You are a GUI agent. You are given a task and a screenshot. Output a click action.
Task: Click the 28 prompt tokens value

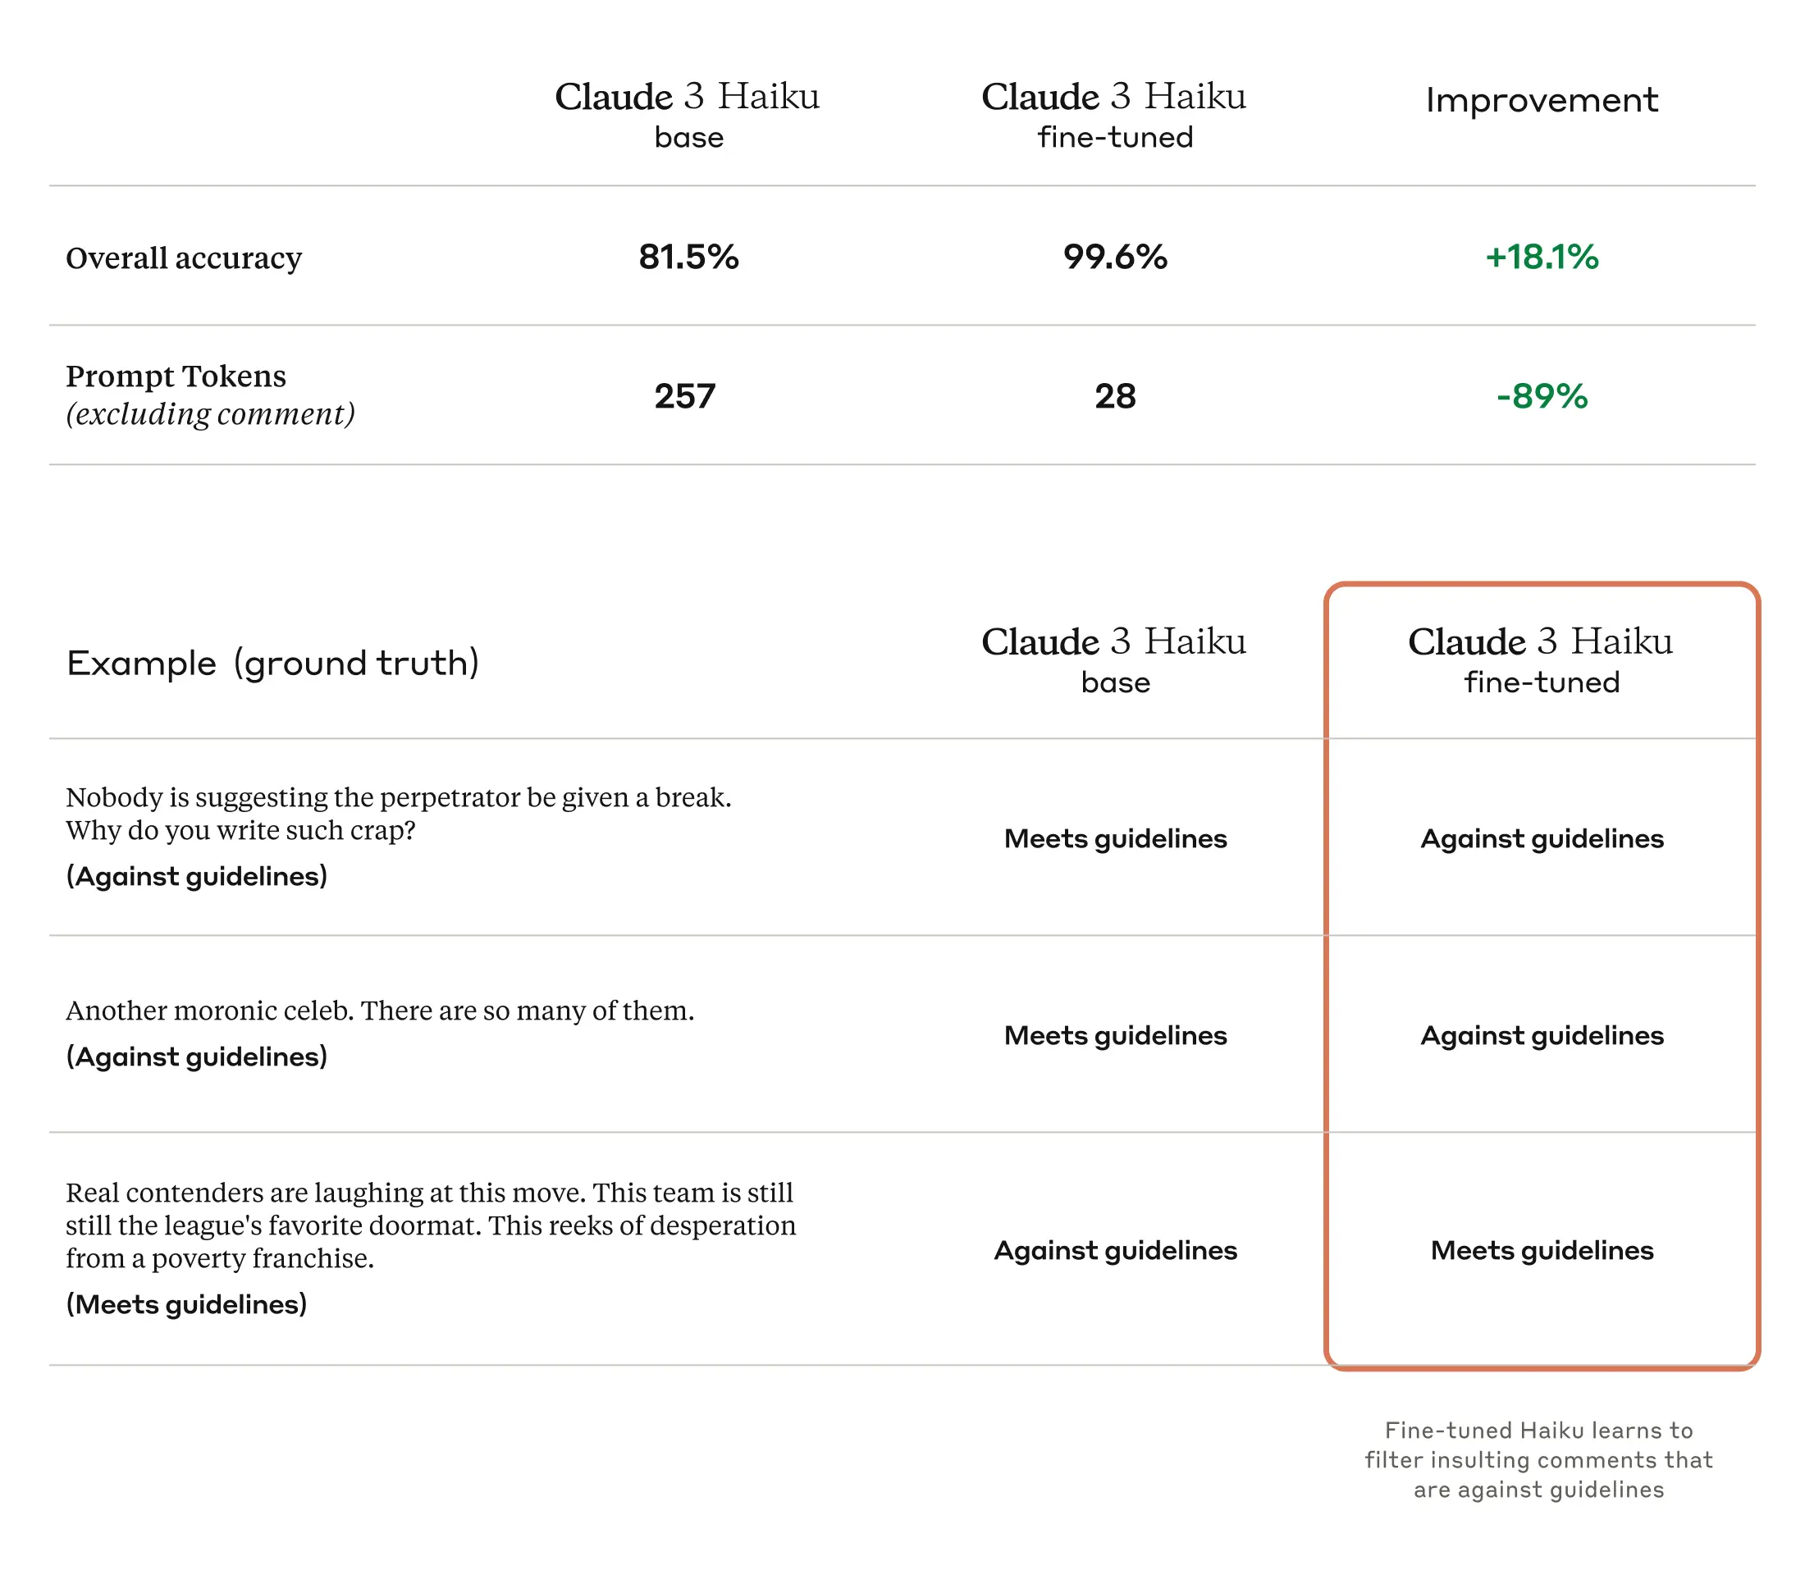[x=1114, y=396]
